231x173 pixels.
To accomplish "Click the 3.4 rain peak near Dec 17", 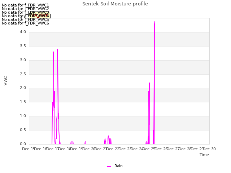I will pyautogui.click(x=57, y=49).
